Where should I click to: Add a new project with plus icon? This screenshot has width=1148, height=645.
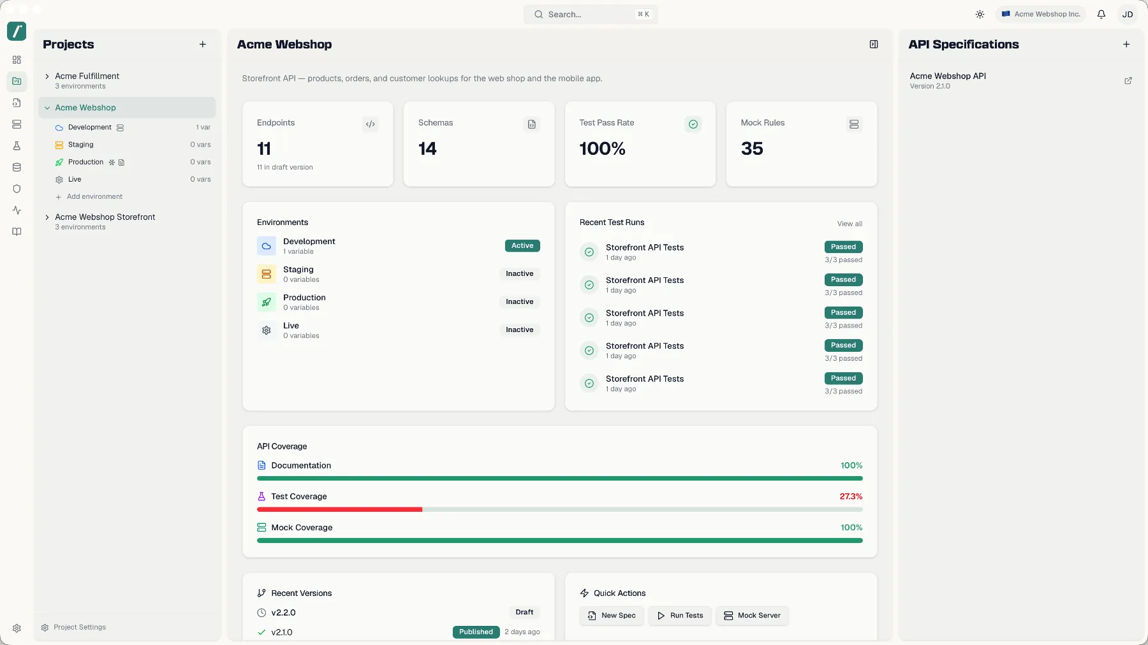coord(203,44)
